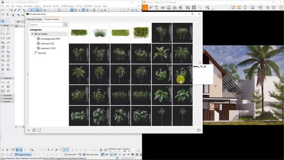Select the Uncategorized (914) category

point(50,39)
